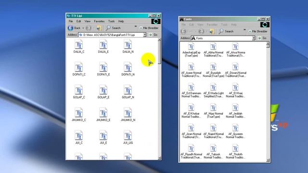Click Go button in Fonts window
308x173 pixels.
(x=262, y=38)
